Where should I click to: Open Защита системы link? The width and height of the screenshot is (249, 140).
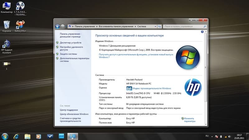[68, 54]
